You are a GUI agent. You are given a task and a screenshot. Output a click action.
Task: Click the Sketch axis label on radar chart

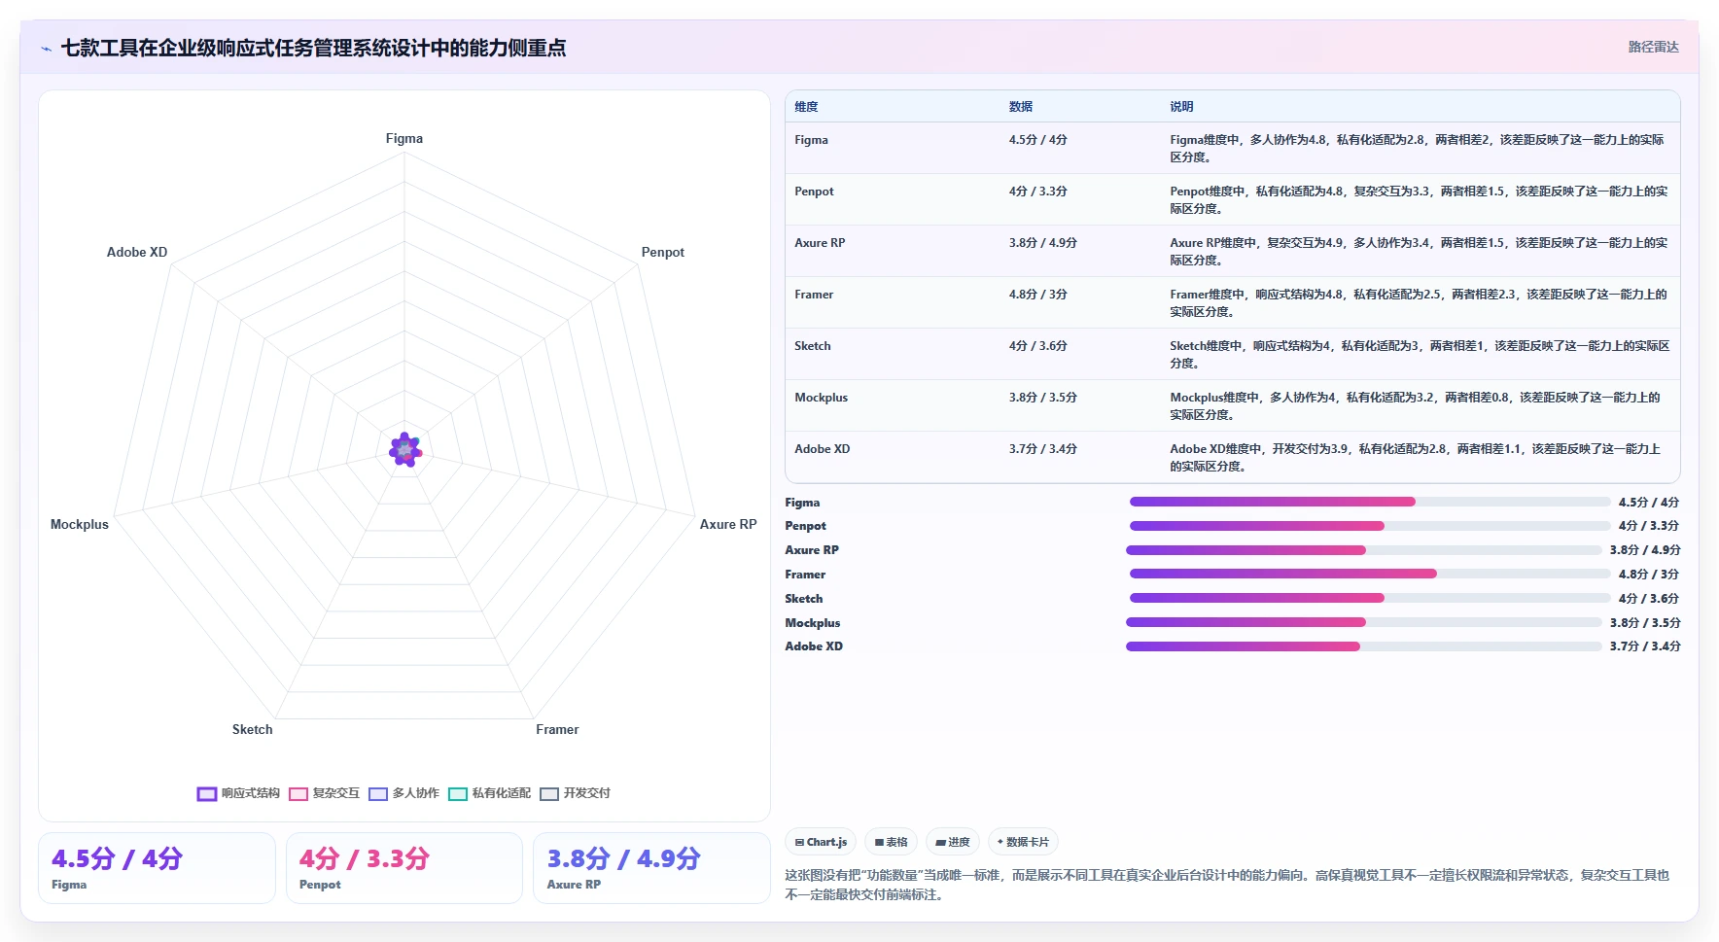252,730
